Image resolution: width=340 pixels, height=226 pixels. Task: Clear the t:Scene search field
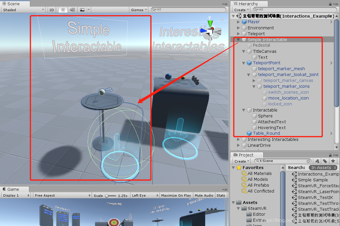(x=308, y=161)
